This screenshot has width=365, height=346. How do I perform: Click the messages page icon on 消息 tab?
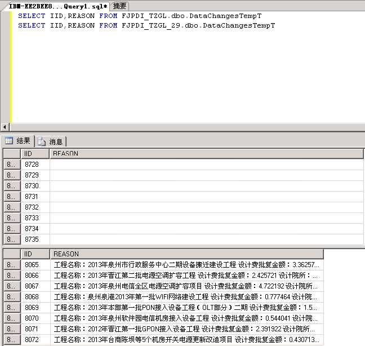[x=42, y=141]
